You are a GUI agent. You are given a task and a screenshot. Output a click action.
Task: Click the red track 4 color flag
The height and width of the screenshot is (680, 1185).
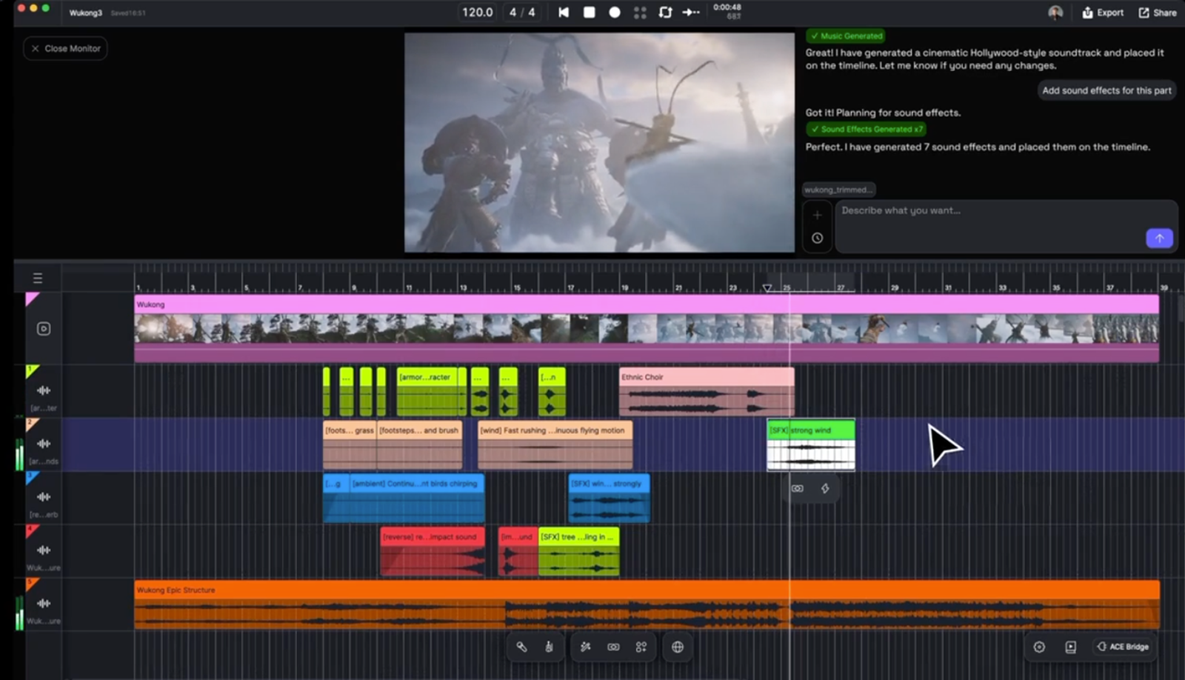(x=32, y=530)
